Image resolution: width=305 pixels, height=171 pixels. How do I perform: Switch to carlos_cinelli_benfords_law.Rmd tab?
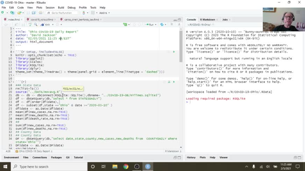tap(81, 20)
